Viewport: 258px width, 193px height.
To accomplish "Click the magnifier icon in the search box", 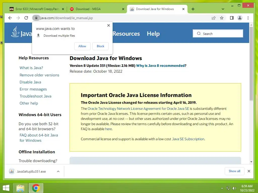I will click(199, 33).
